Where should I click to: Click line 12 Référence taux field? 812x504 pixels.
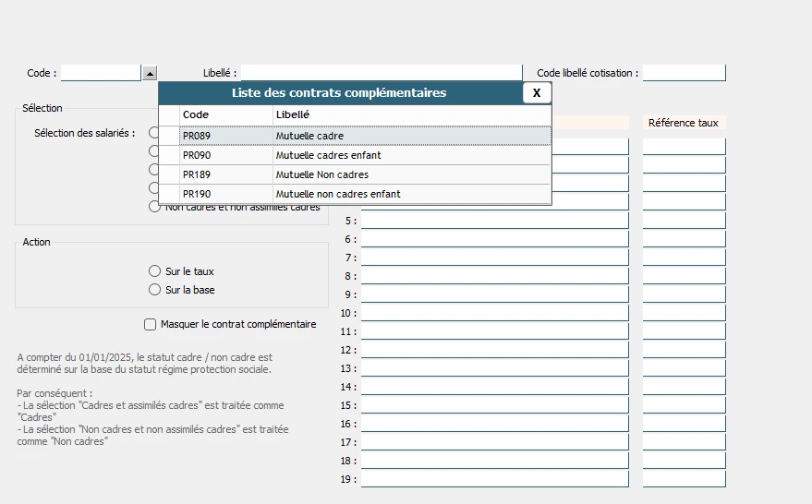(684, 350)
